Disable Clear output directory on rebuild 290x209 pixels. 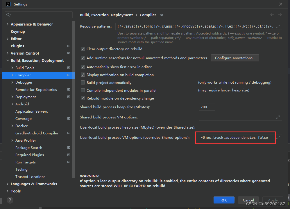83,49
